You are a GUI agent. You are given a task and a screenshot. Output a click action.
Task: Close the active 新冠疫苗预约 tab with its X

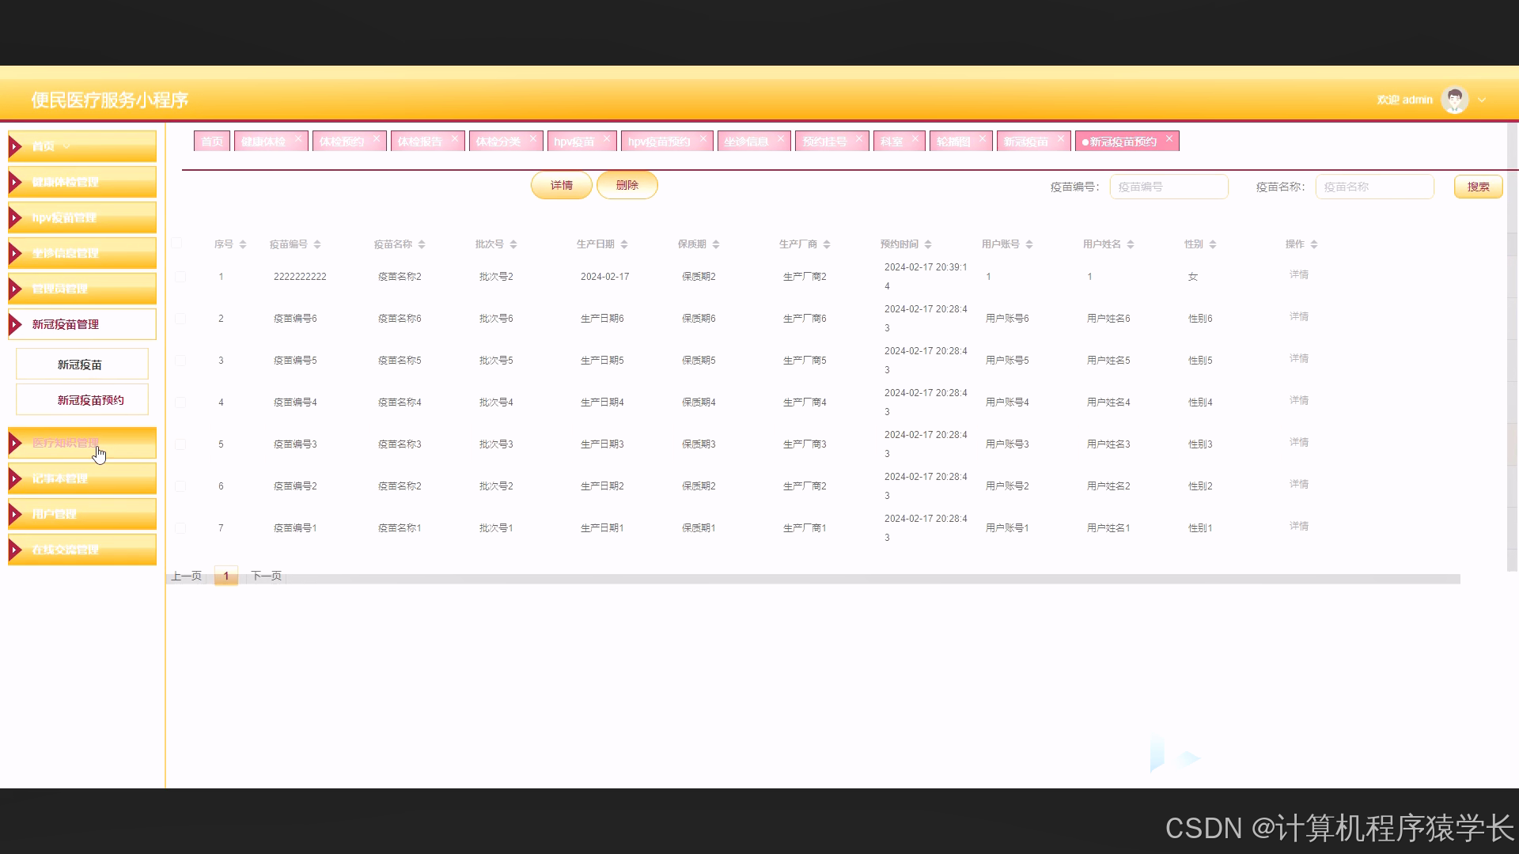click(1169, 138)
